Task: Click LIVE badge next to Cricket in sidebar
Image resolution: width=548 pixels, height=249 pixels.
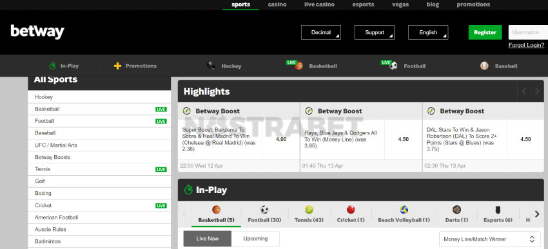Action: (x=161, y=206)
